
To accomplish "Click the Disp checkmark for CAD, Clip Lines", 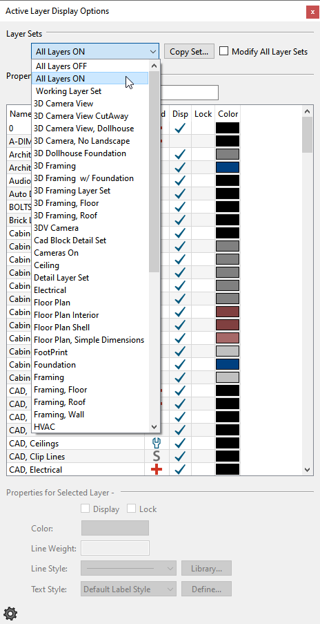I will point(180,456).
